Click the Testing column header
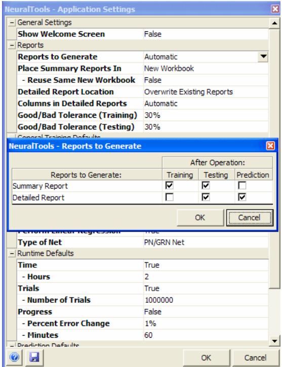The image size is (282, 367). coord(216,175)
